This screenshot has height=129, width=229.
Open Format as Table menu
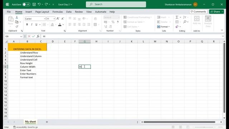coord(134,22)
